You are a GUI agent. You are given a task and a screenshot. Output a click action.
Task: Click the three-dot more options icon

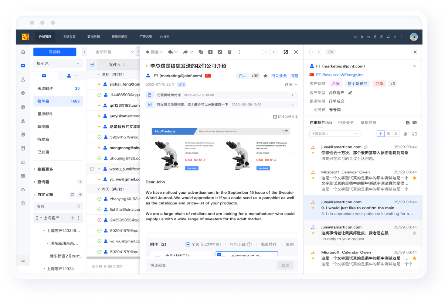click(x=239, y=52)
